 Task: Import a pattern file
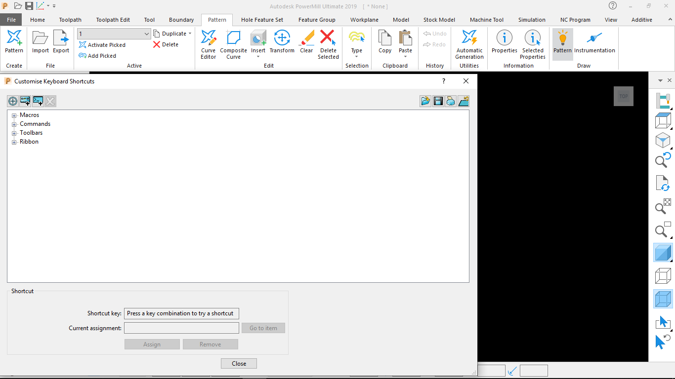(x=40, y=43)
